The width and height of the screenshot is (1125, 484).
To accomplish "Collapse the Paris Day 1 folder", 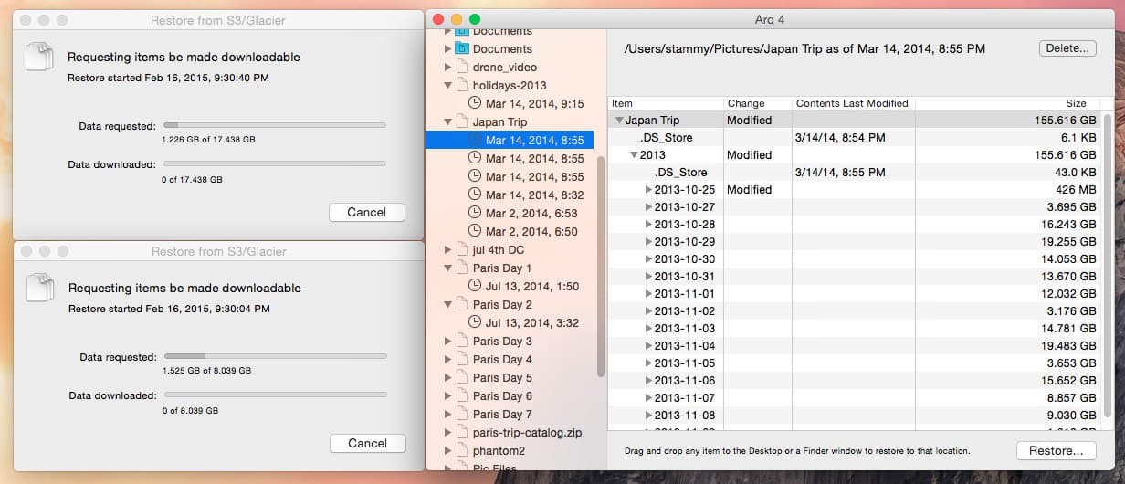I will [447, 268].
